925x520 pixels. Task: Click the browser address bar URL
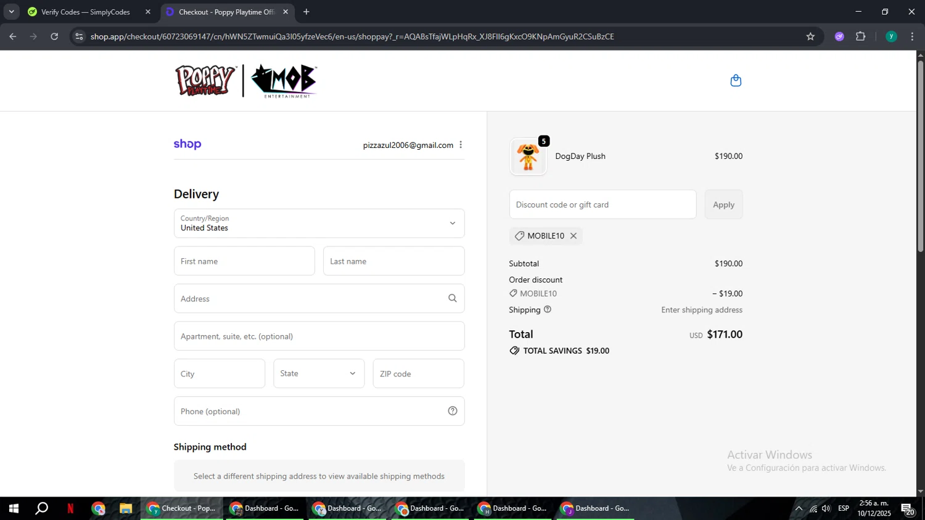[352, 36]
